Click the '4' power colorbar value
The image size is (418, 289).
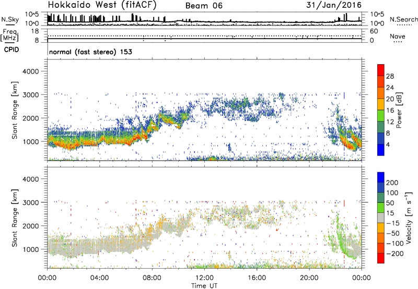click(388, 144)
